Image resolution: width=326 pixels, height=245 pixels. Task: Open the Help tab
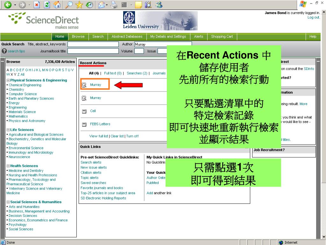point(313,36)
